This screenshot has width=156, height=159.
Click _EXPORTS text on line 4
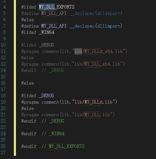point(64,7)
